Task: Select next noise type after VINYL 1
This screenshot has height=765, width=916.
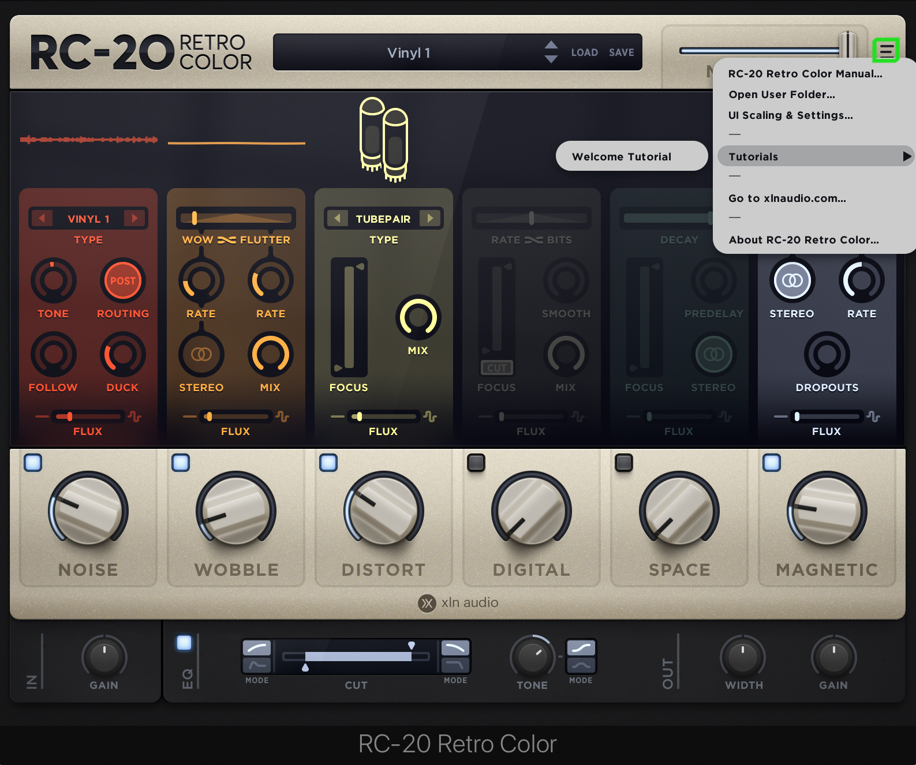Action: 134,219
